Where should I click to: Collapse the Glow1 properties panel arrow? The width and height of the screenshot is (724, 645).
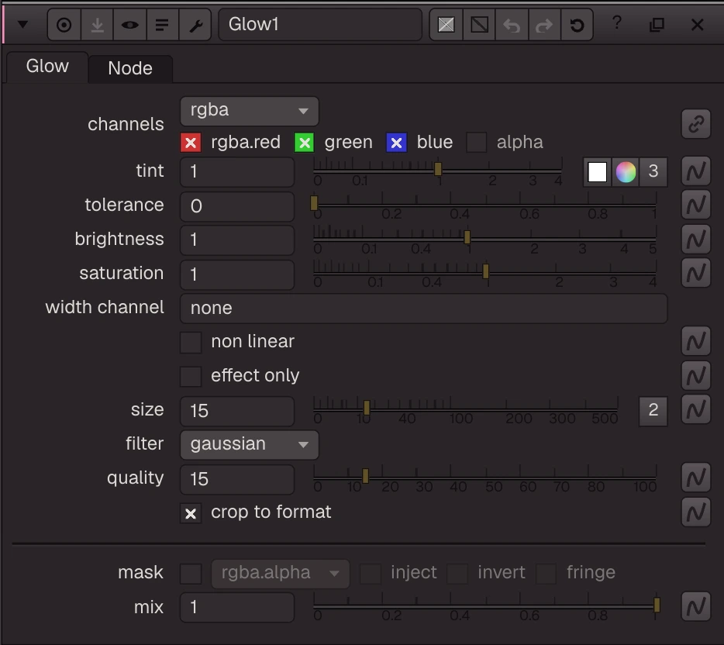click(x=22, y=25)
